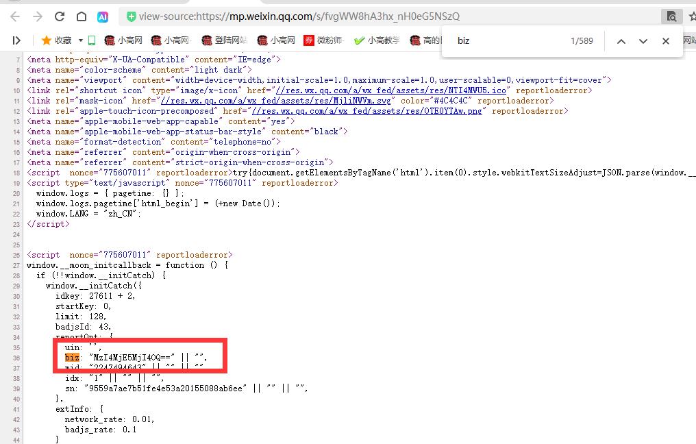Viewport: 696px width, 444px height.
Task: Toggle the bookmarks sidebar panel icon
Action: [x=16, y=41]
